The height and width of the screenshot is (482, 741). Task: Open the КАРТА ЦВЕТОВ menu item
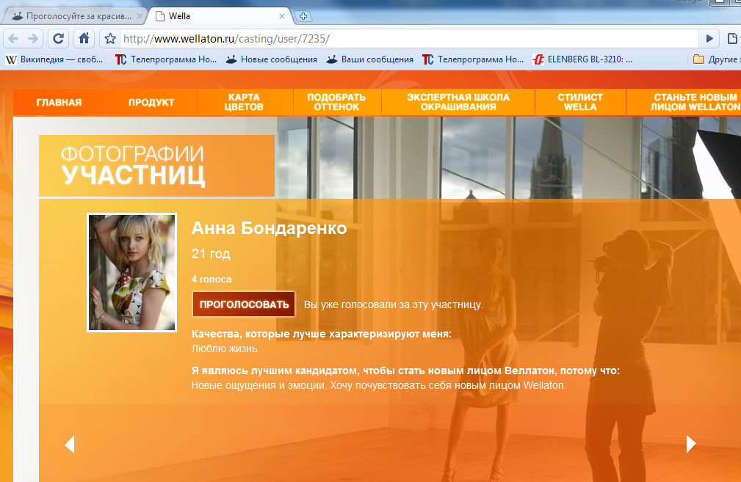point(244,103)
